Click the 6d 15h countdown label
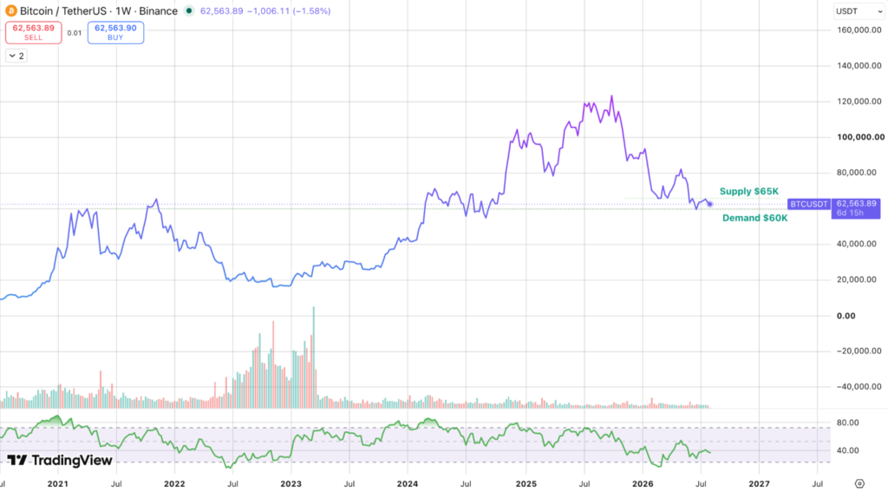This screenshot has width=888, height=492. (850, 213)
